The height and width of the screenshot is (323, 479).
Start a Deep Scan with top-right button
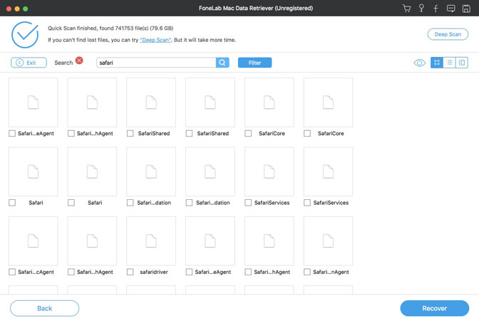pyautogui.click(x=448, y=34)
